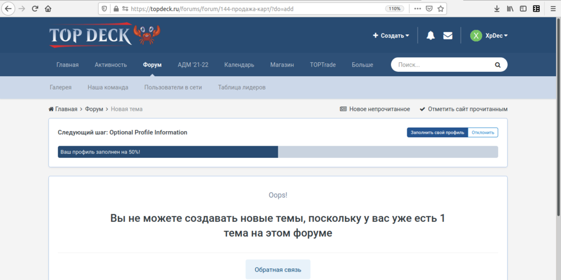Viewport: 561px width, 280px height.
Task: Open the page actions three-dots menu
Action: click(x=417, y=8)
